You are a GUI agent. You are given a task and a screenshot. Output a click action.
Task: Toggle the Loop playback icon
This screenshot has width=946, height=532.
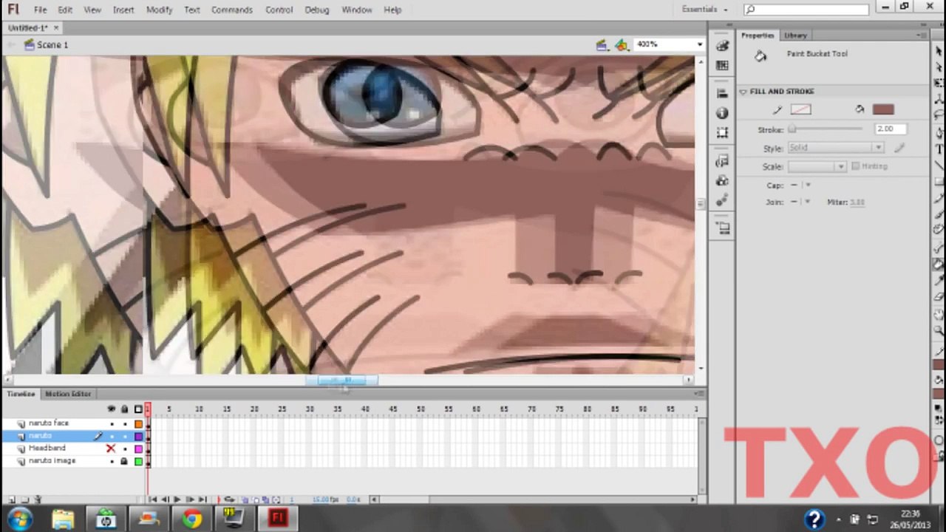229,499
